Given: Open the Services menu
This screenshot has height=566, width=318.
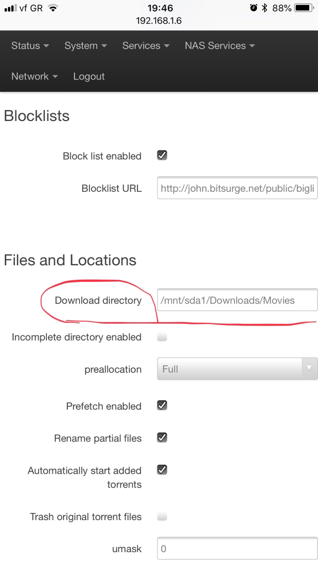Looking at the screenshot, I should [146, 46].
